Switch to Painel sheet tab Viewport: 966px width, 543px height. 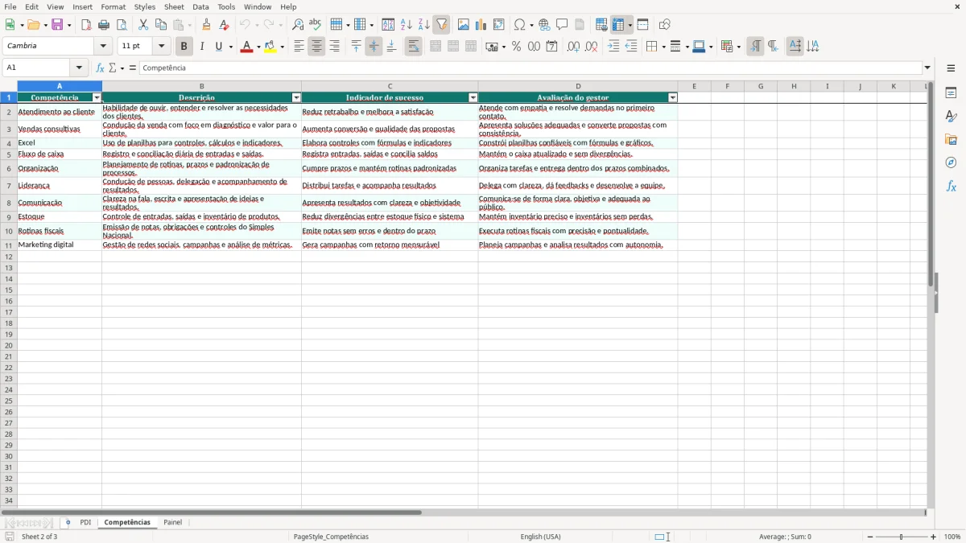(172, 523)
